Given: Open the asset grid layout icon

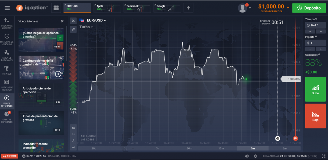Looking at the screenshot, I should coord(56,8).
